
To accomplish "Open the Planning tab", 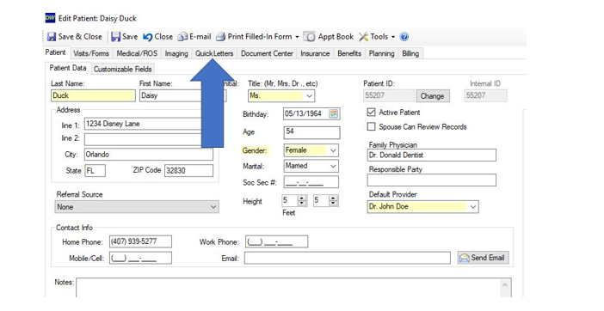I will (381, 53).
